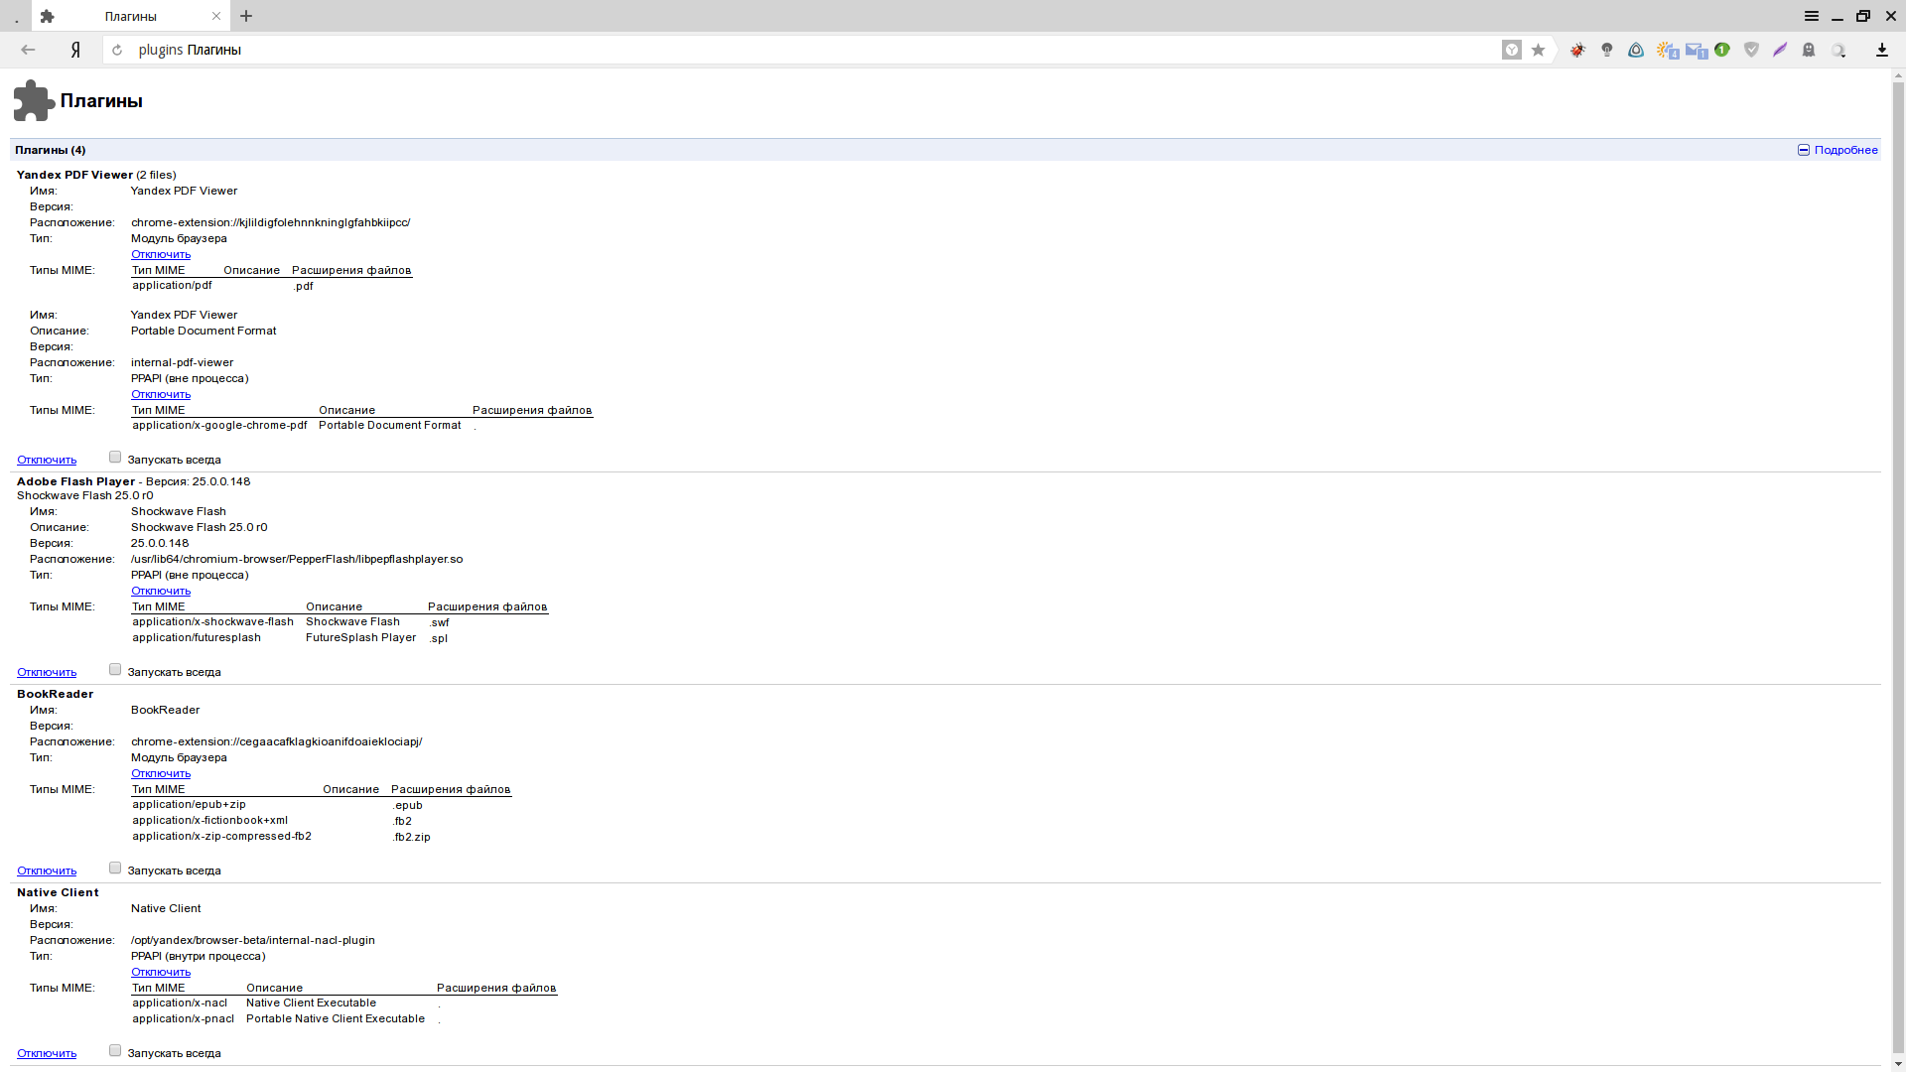Click the light bulb extension icon
This screenshot has width=1906, height=1072.
pyautogui.click(x=1607, y=50)
